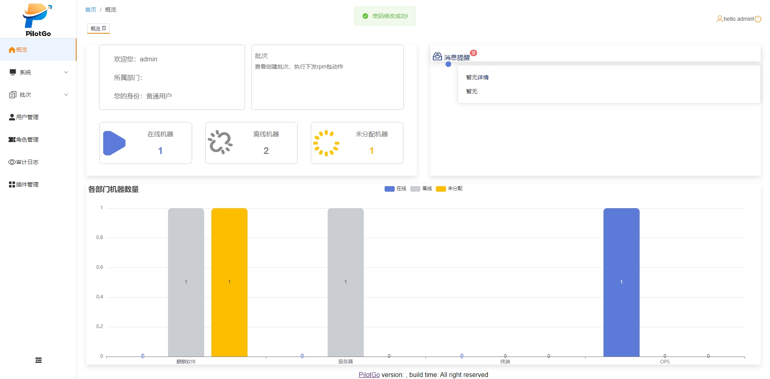The width and height of the screenshot is (770, 379).
Task: Click the unassigned machines spinner icon
Action: (326, 143)
